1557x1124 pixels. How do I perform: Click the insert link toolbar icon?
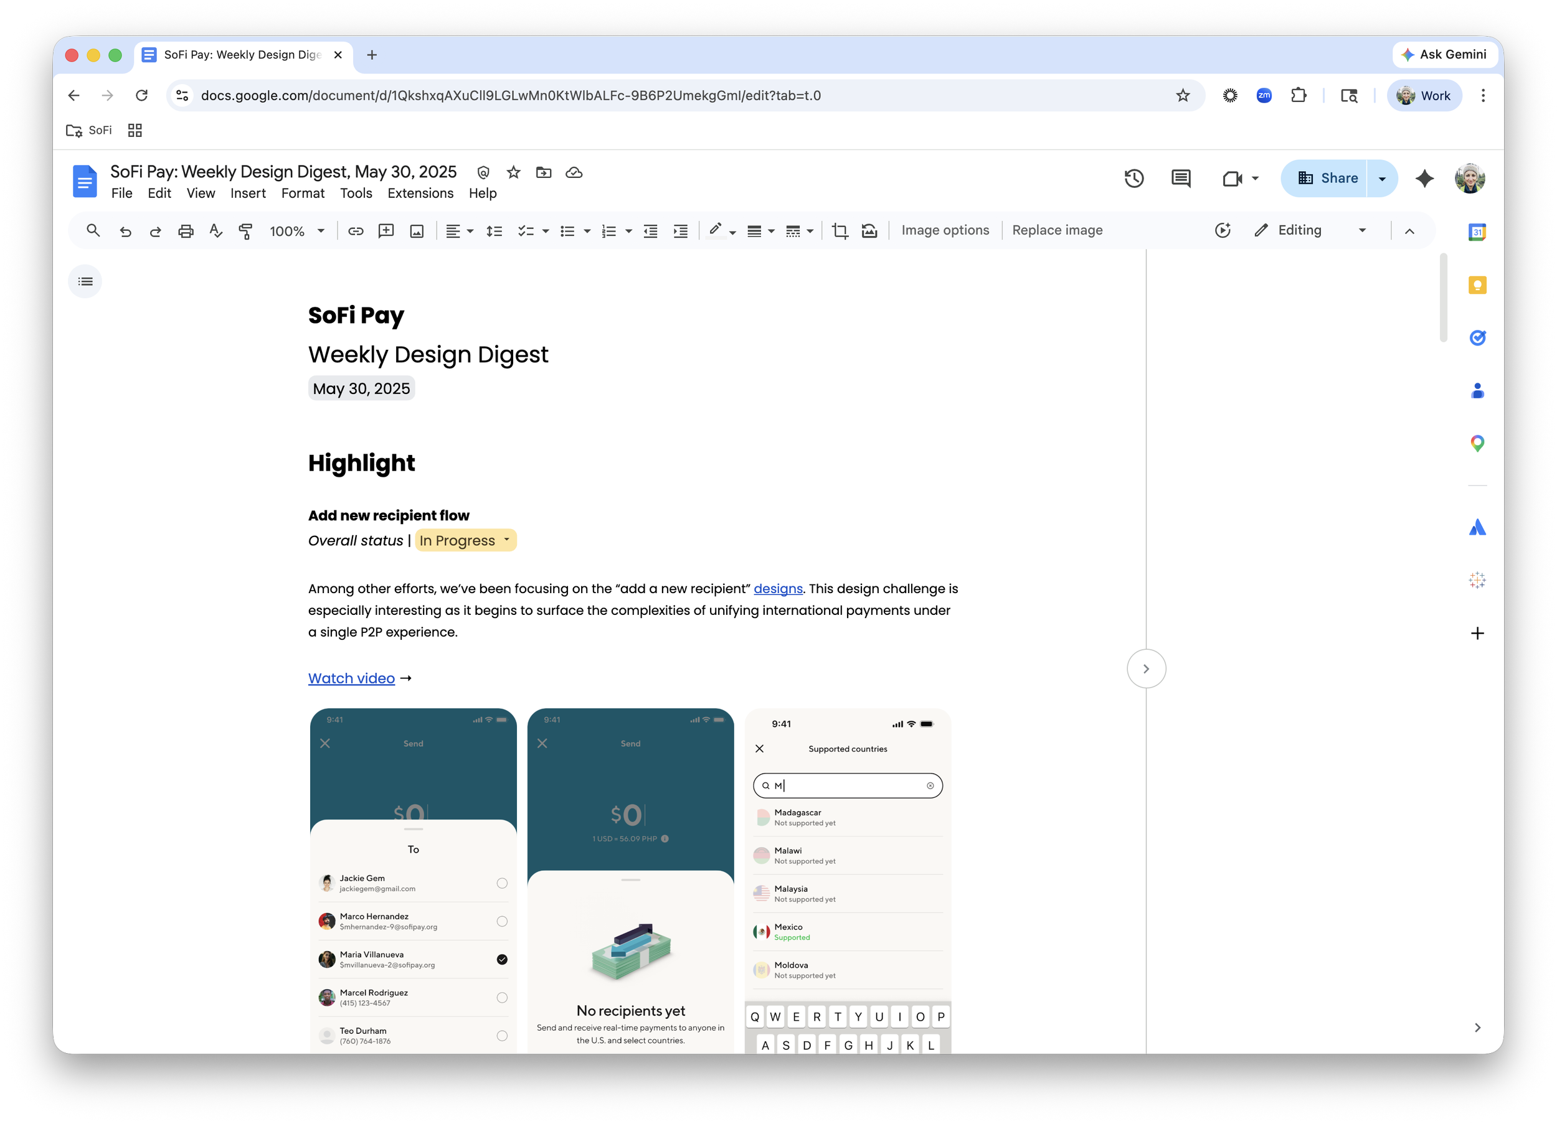[355, 232]
